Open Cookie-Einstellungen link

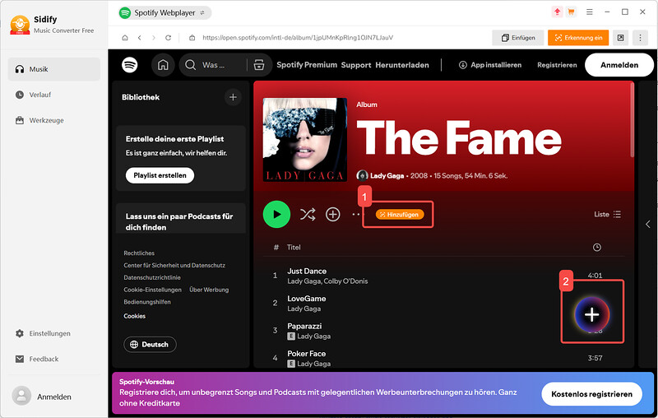(x=152, y=290)
